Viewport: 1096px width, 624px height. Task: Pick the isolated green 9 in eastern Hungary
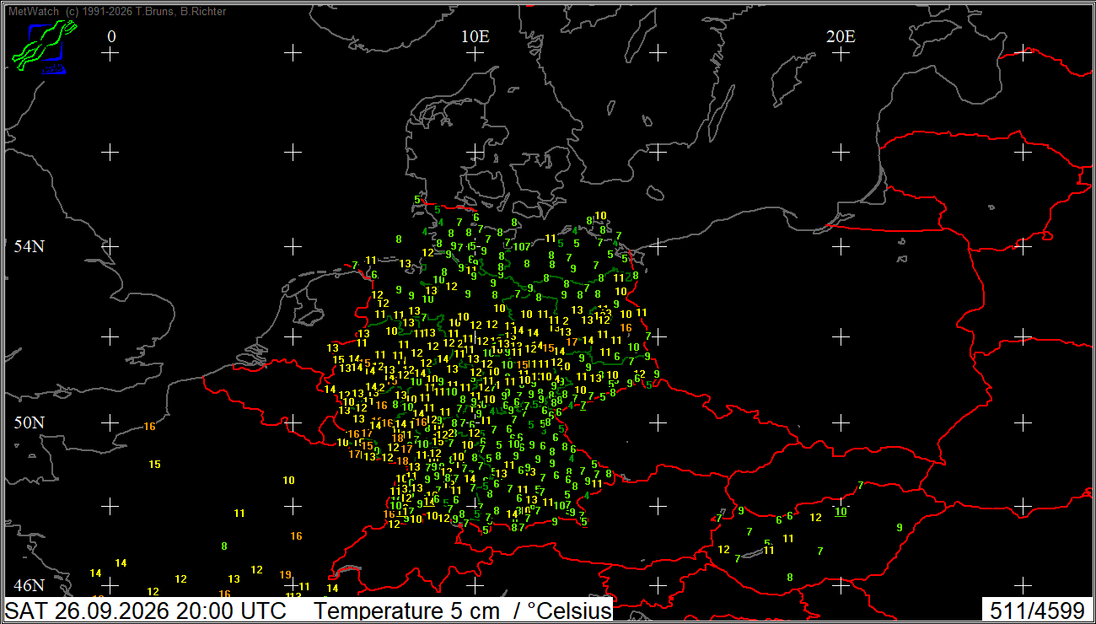[x=900, y=528]
